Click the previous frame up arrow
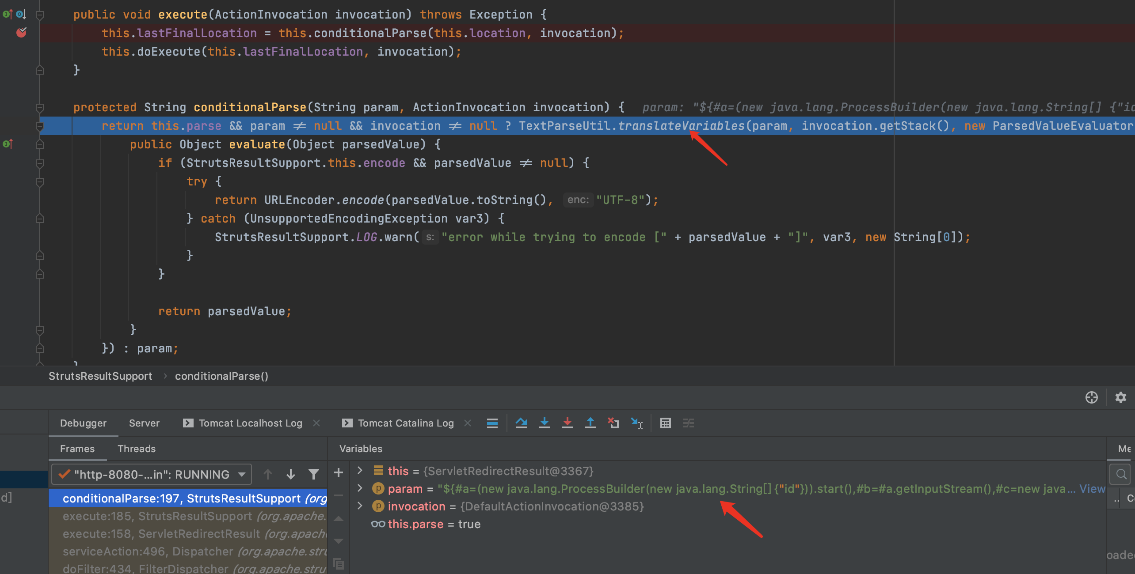 [x=267, y=474]
